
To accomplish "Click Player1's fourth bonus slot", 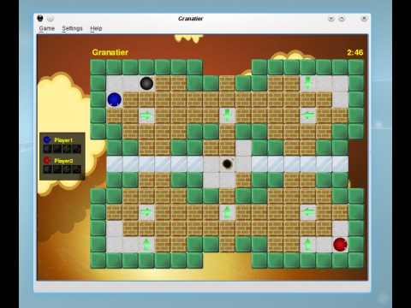I will click(76, 149).
